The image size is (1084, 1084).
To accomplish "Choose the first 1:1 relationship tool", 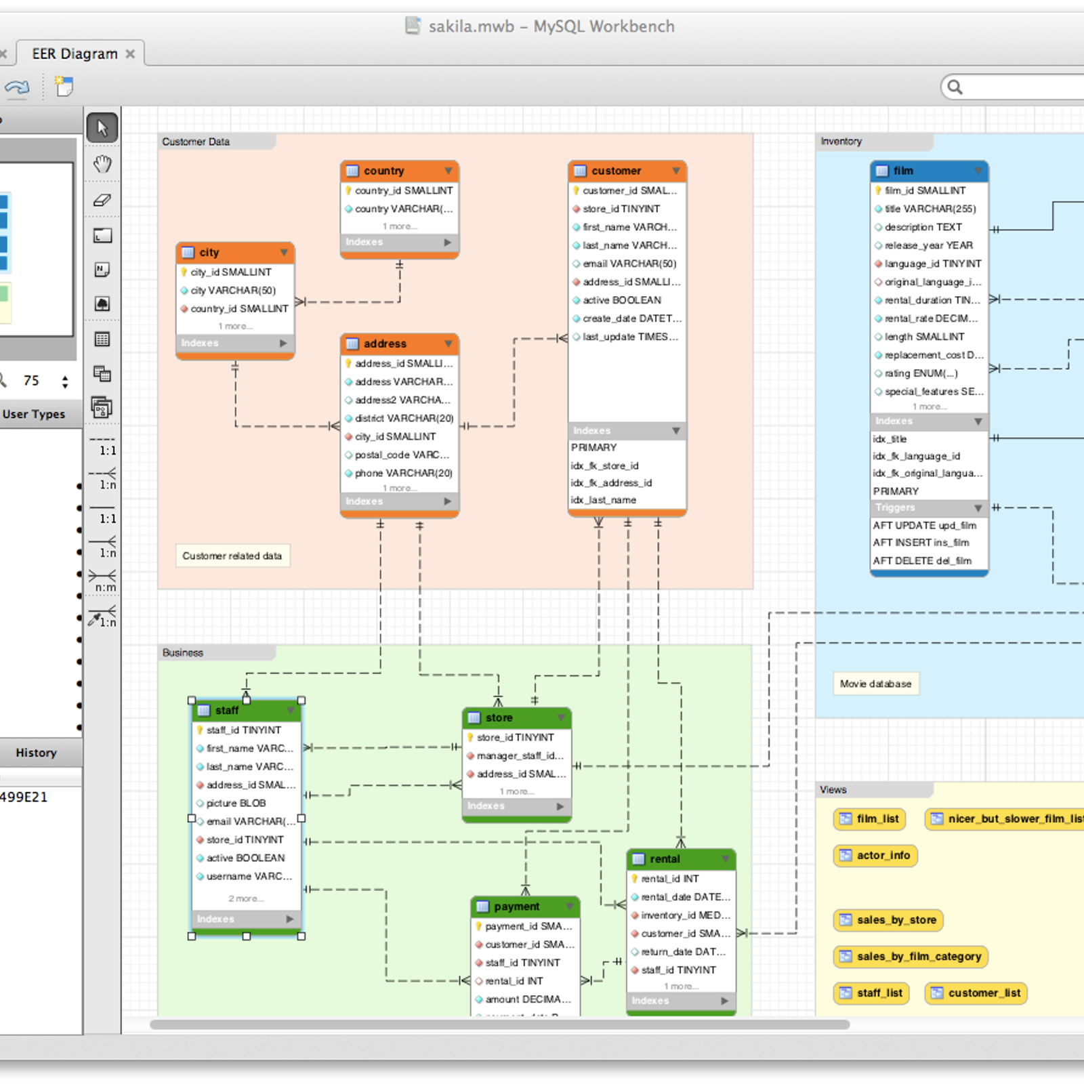I will [x=102, y=445].
